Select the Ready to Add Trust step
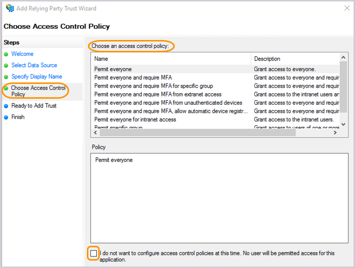 [34, 106]
